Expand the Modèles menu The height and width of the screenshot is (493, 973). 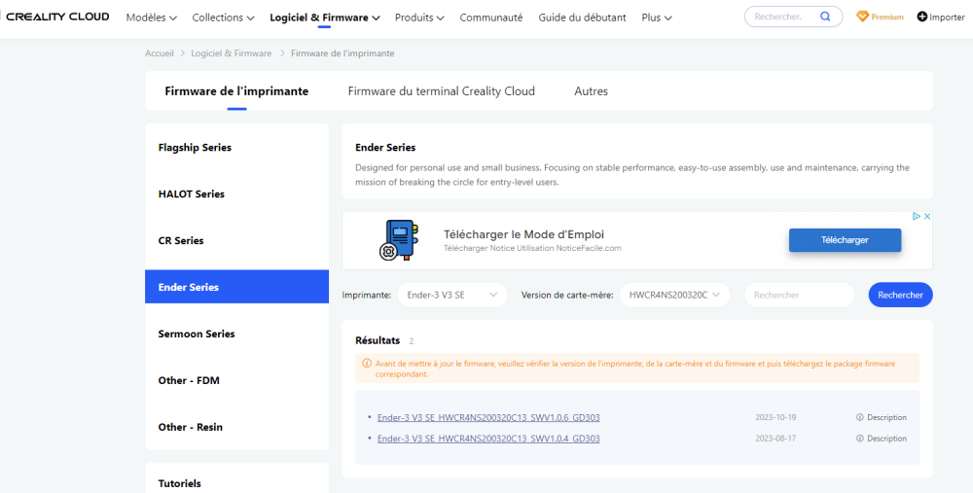tap(152, 18)
